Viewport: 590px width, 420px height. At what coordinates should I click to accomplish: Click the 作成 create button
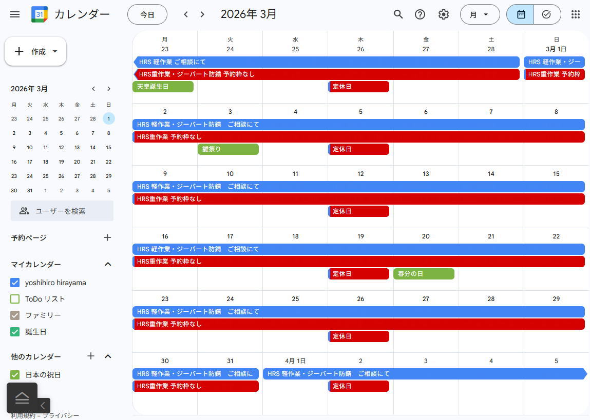35,51
